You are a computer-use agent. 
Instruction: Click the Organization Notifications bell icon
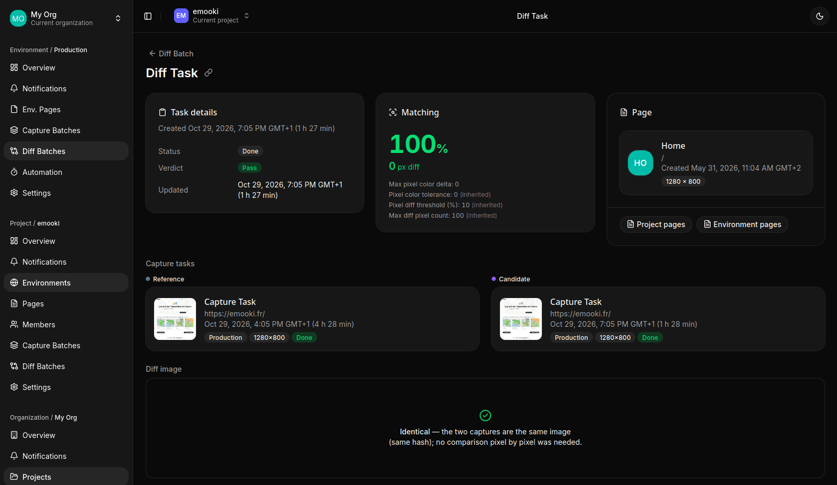tap(14, 456)
